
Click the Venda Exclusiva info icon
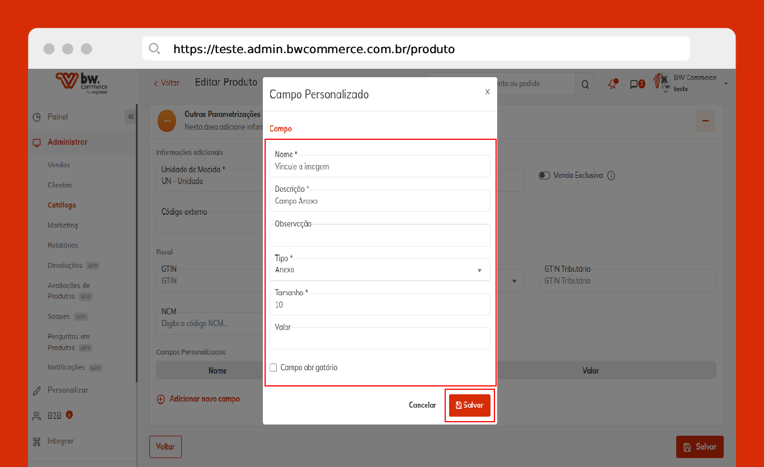coord(611,176)
